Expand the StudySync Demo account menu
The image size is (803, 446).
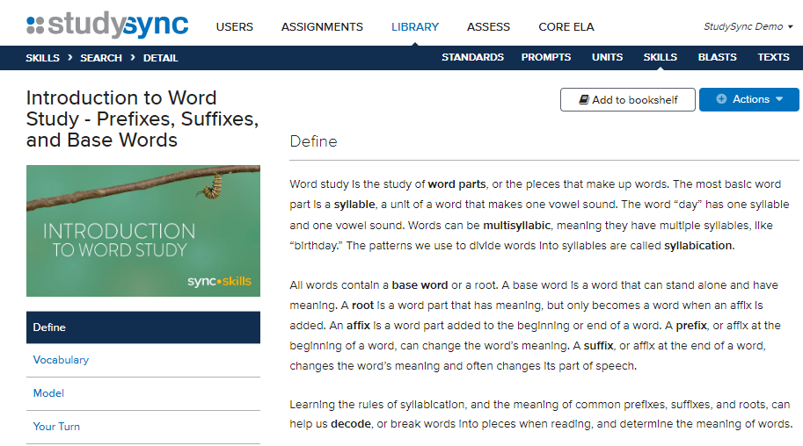748,26
